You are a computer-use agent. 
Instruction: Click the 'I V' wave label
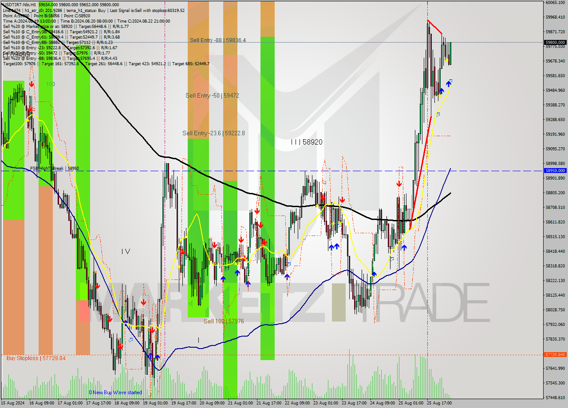coord(126,251)
